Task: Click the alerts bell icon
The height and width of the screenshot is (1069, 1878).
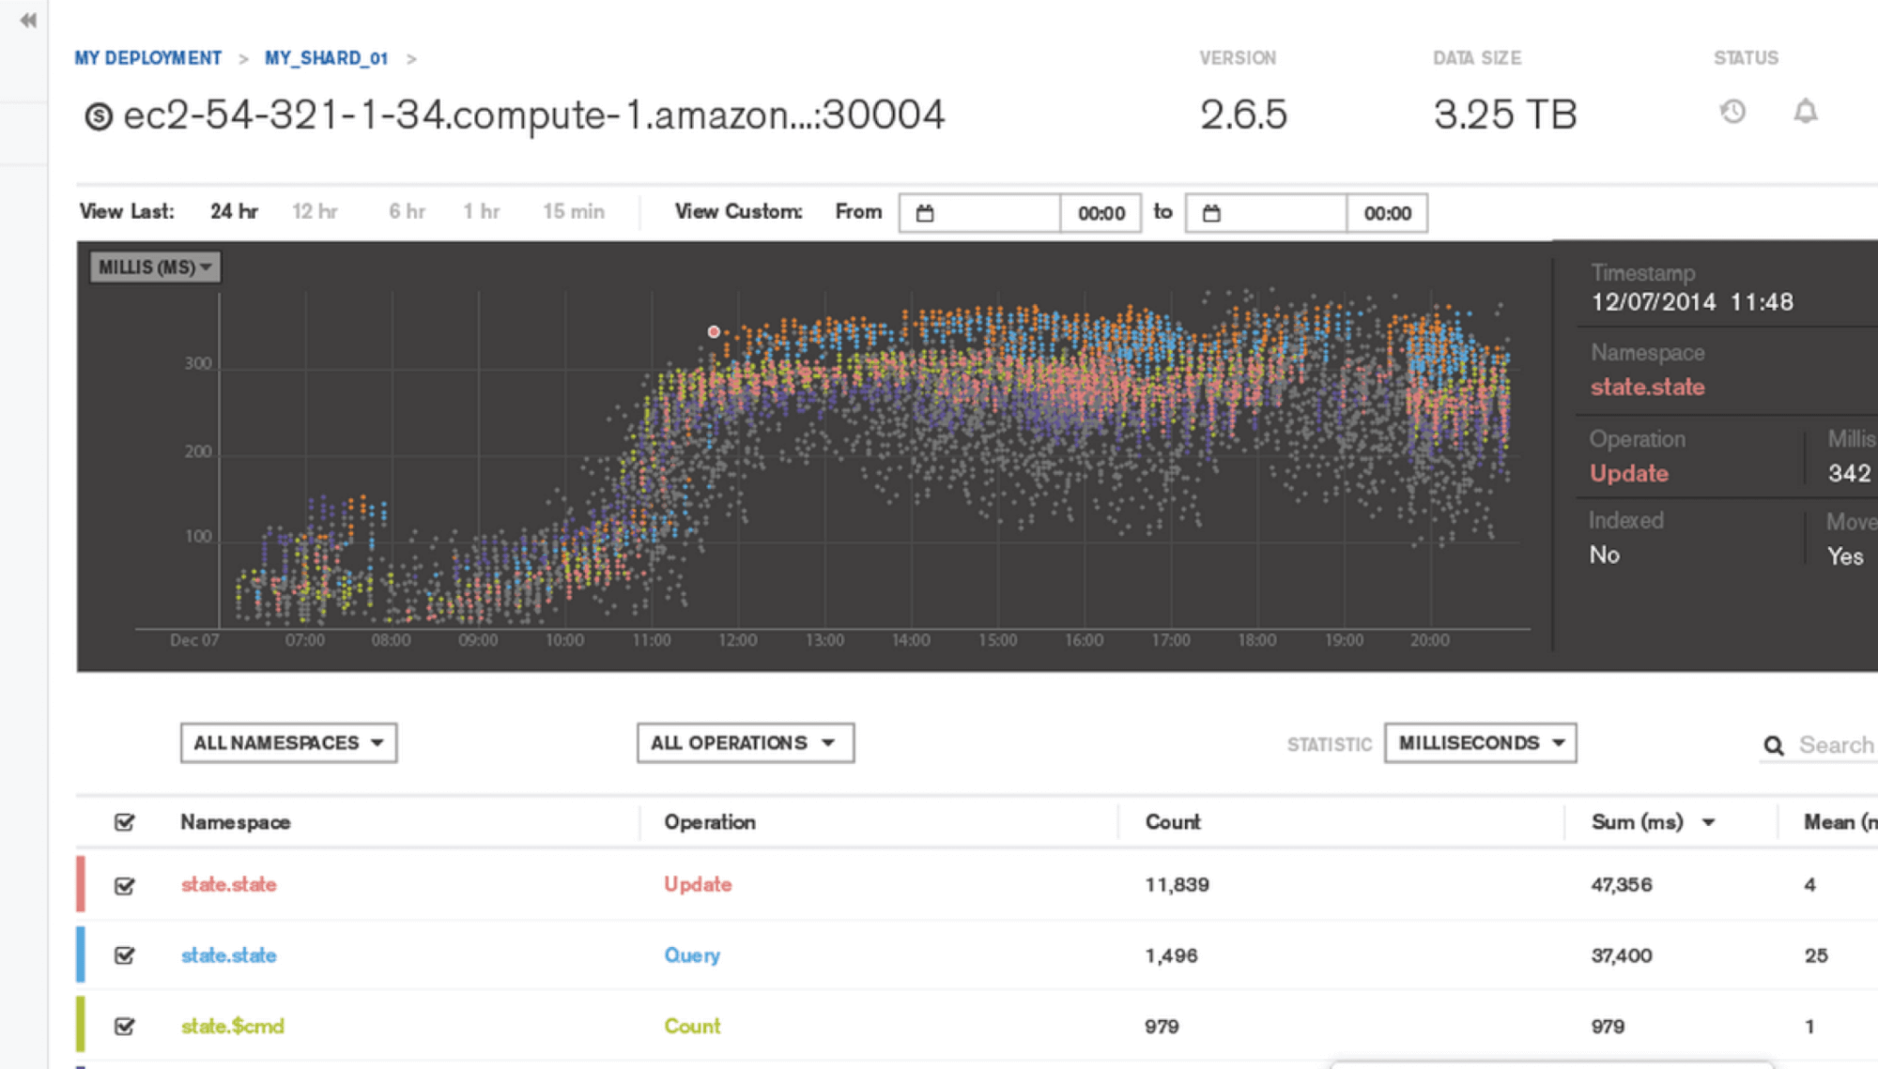Action: (1805, 112)
